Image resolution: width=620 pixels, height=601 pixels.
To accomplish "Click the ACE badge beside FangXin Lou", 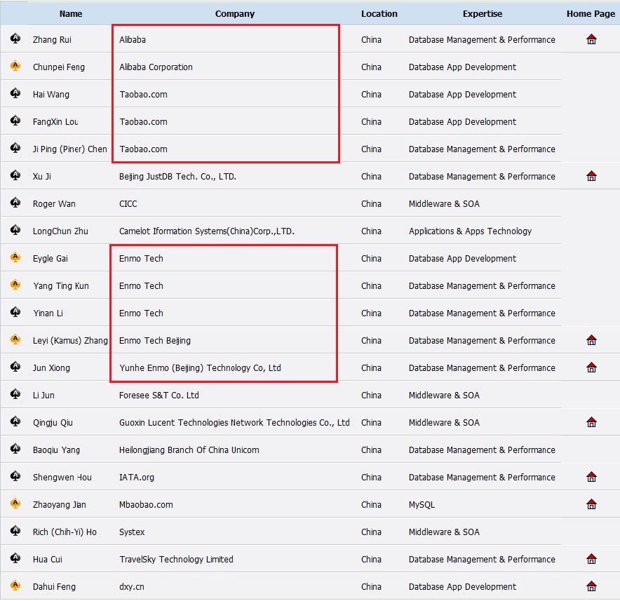I will coord(15,120).
